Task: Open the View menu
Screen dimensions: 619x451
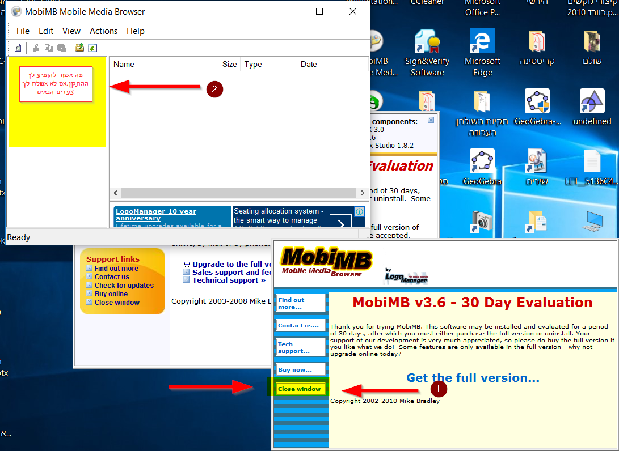Action: 71,31
